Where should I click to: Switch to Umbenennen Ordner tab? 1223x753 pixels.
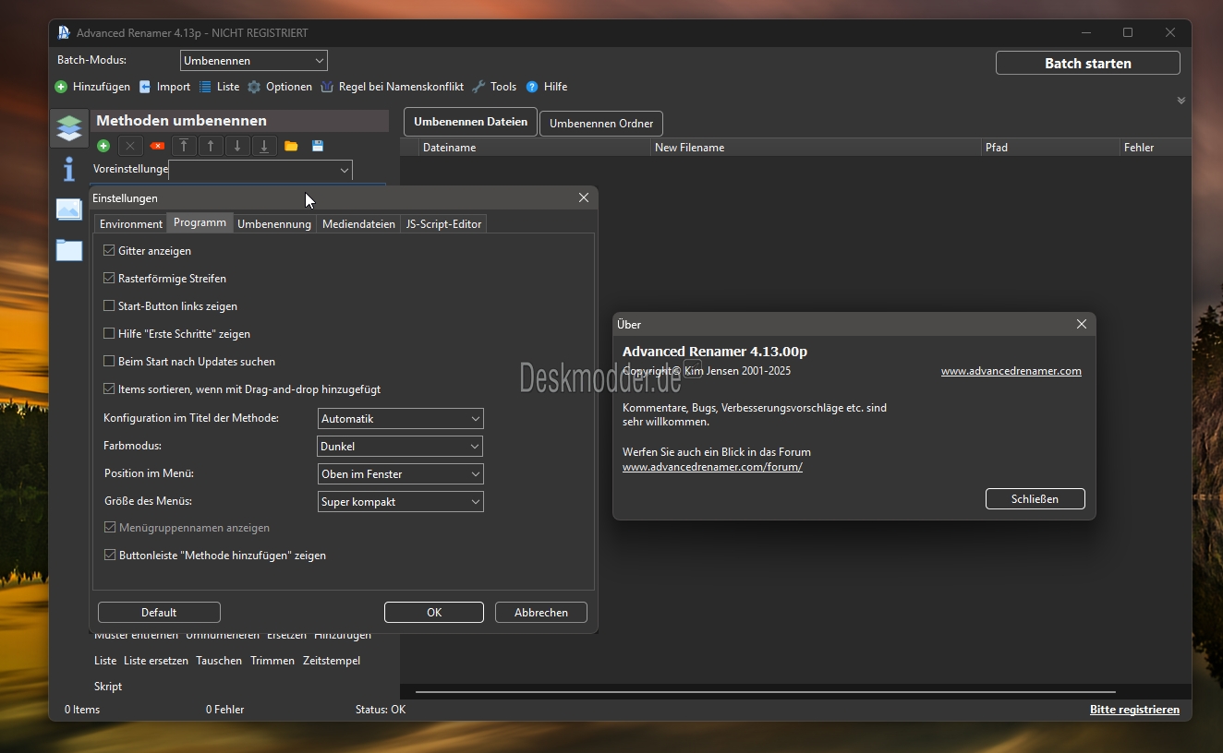point(601,123)
